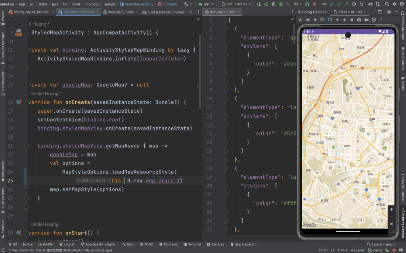The image size is (406, 253).
Task: Stop the running app with red square
Action: tap(314, 4)
